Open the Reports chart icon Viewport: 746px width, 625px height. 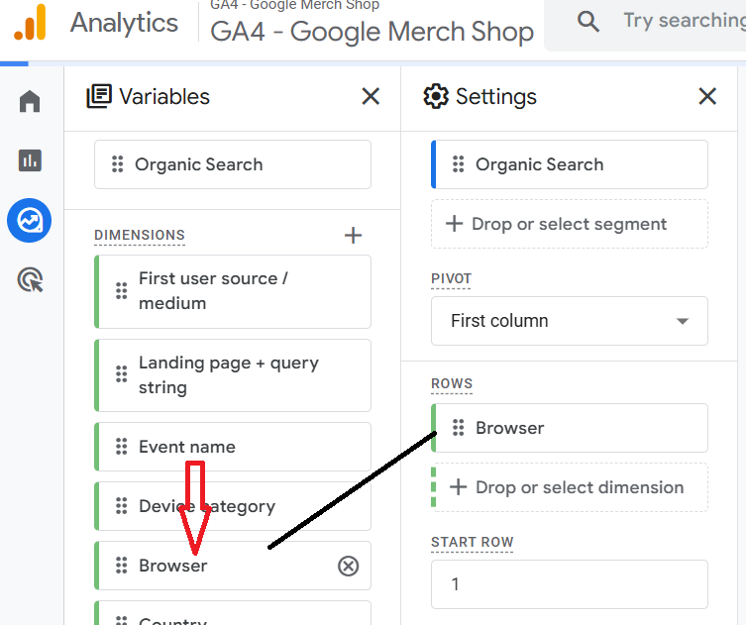(x=30, y=160)
